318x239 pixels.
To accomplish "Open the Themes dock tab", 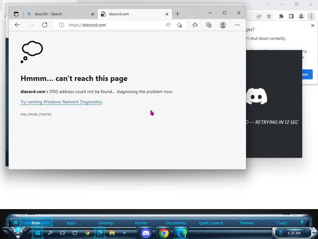I will coord(246,223).
